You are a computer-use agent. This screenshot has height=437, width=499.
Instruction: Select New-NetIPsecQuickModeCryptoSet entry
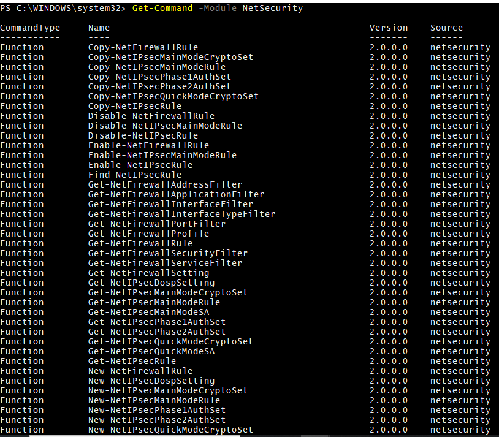pyautogui.click(x=170, y=430)
